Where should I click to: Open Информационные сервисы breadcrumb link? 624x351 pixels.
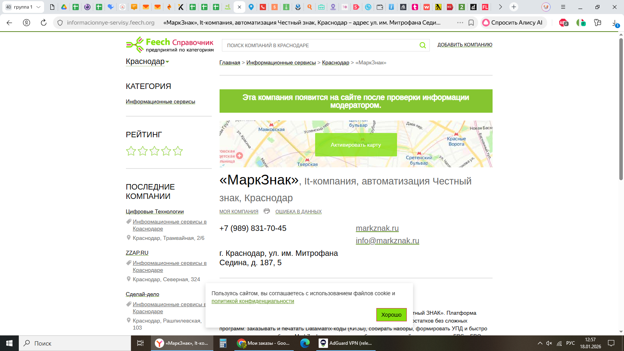[x=281, y=62]
